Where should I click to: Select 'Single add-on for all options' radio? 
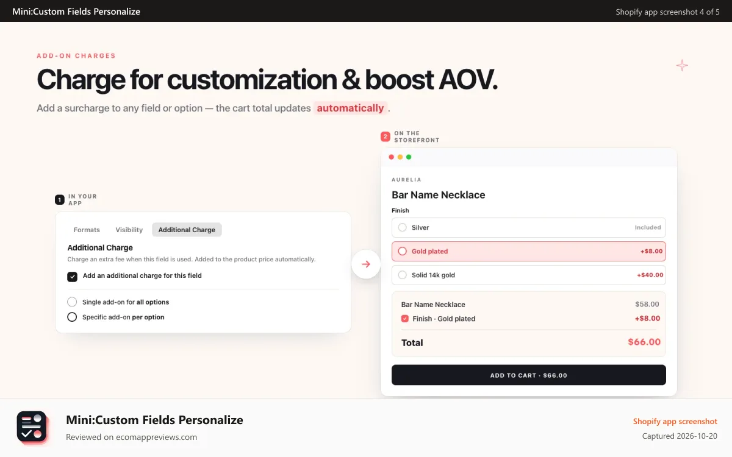click(x=72, y=302)
